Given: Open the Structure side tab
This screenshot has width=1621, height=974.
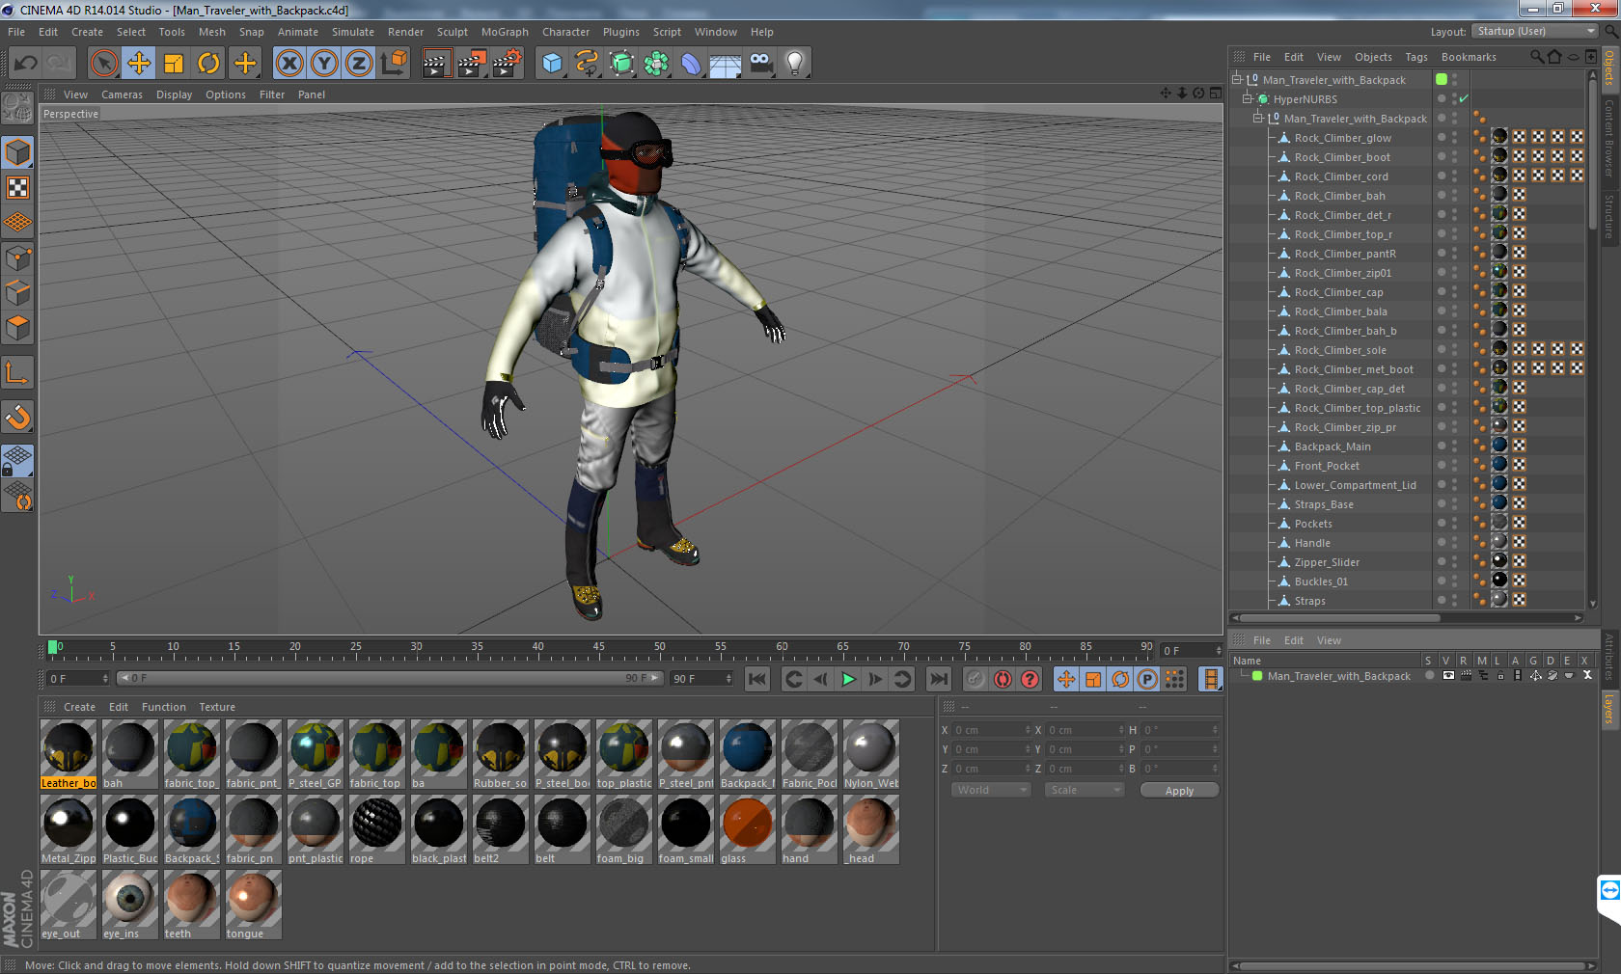Looking at the screenshot, I should point(1609,216).
